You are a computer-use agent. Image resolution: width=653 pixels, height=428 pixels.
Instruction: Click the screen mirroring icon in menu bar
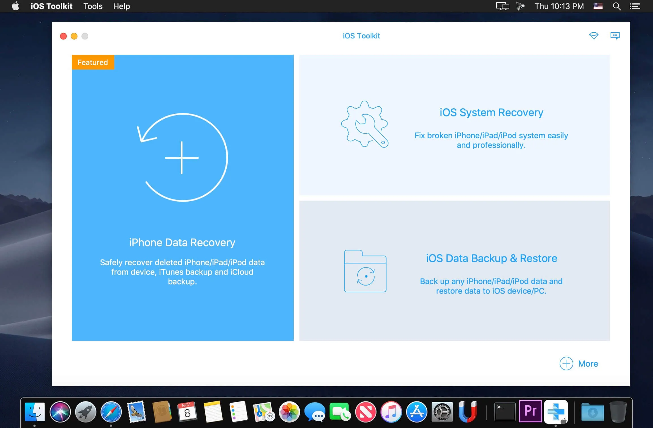point(502,6)
